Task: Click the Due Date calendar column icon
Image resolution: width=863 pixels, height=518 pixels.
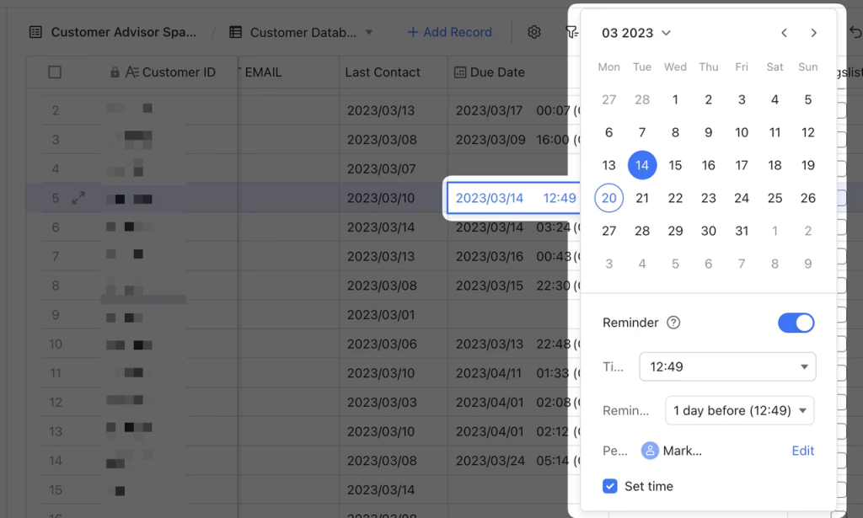Action: [459, 72]
